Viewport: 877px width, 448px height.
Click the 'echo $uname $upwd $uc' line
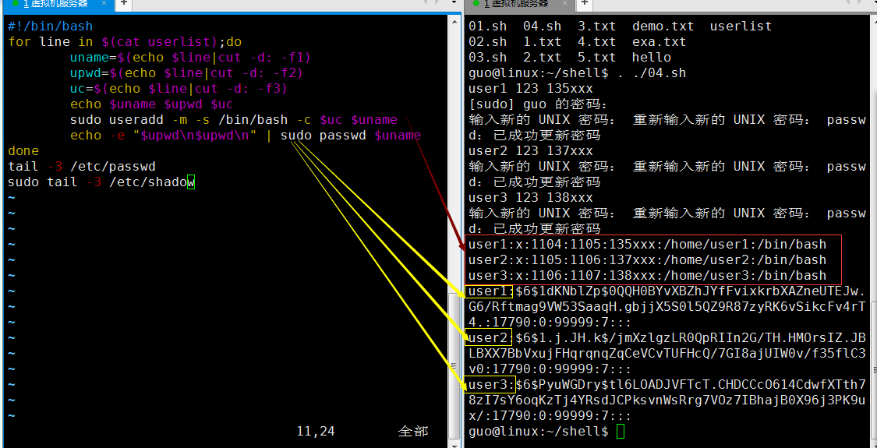151,104
